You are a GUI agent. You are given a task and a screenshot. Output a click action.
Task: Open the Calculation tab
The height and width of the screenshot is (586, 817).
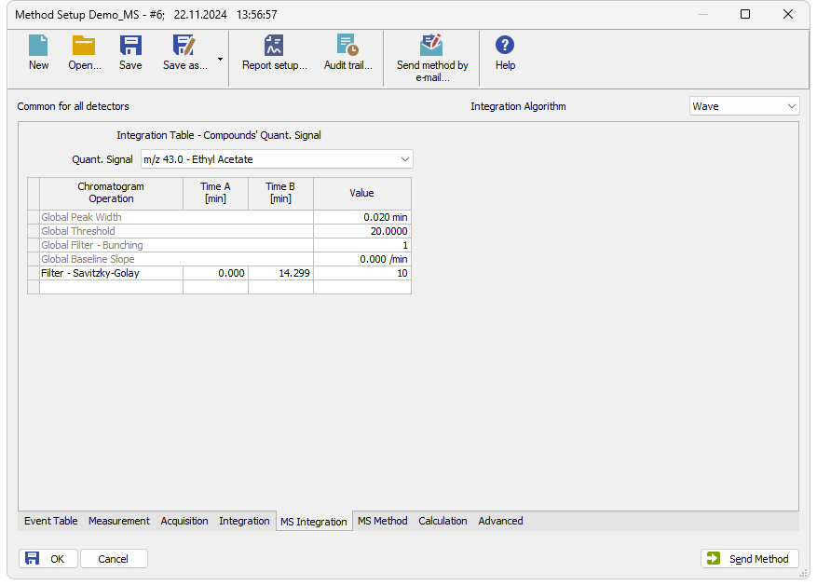coord(443,521)
